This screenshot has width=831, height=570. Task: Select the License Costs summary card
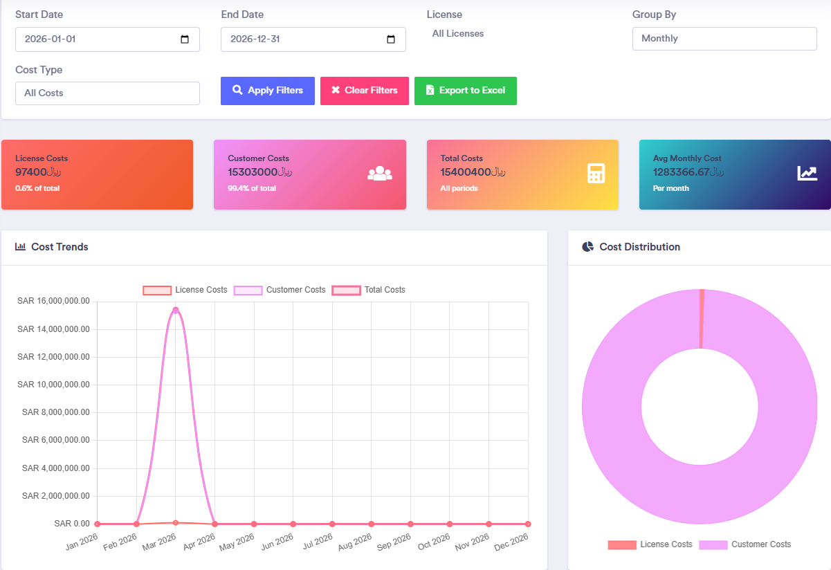97,174
